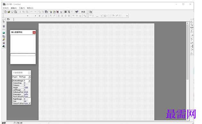Screen dimensions: 202x124
Task: Select the StretchToPrint property row
Action: 20,104
